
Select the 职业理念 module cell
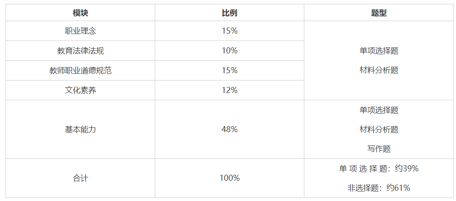80,31
